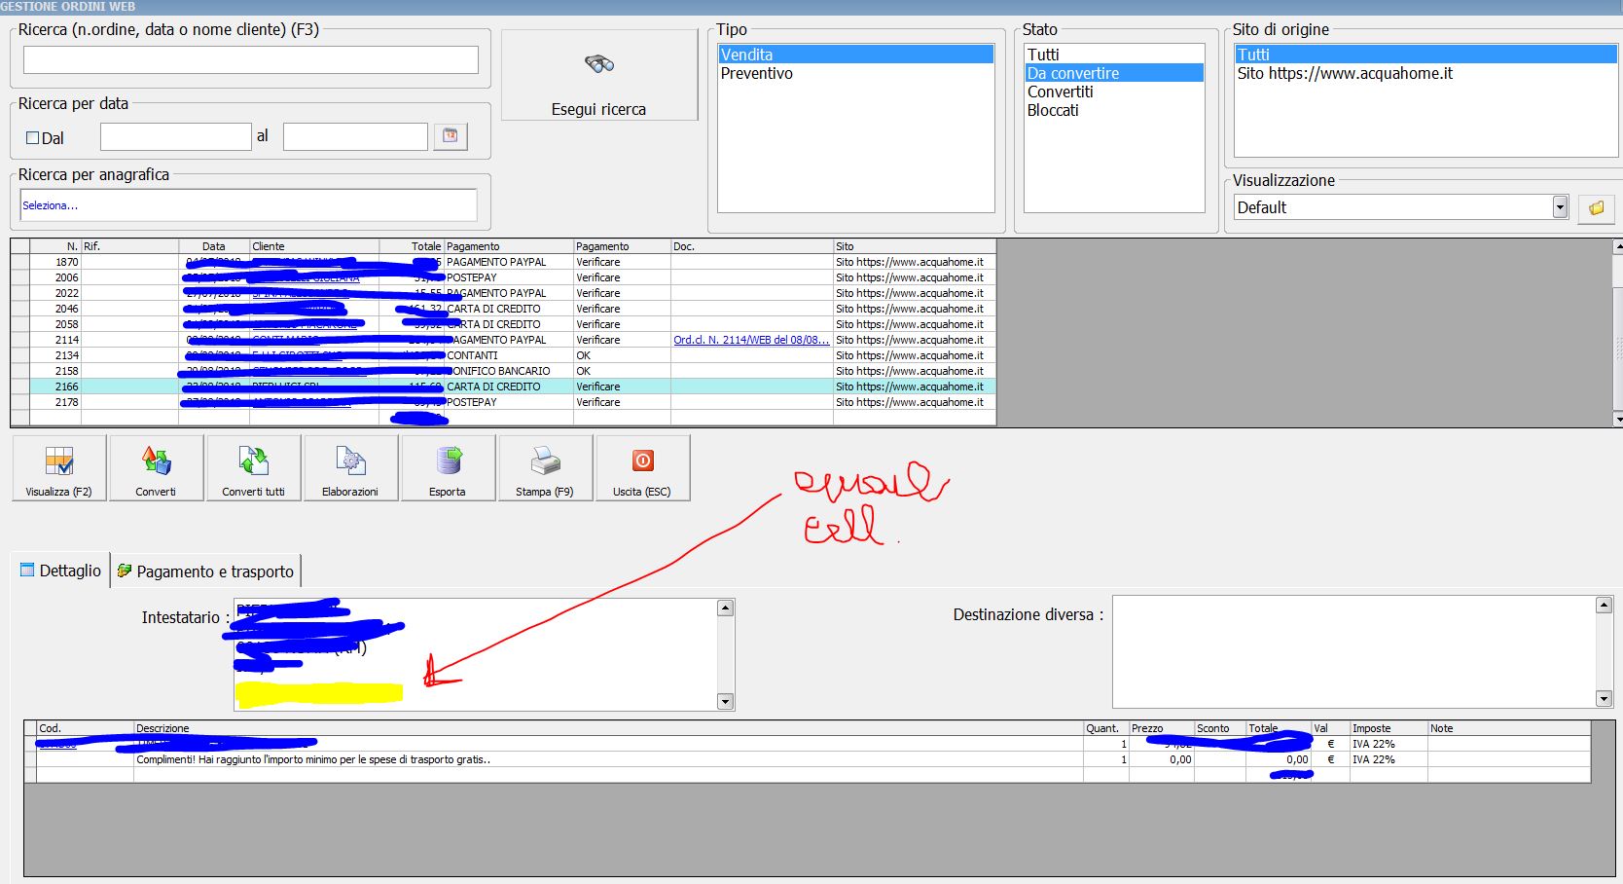Click the order search text field

(x=251, y=59)
